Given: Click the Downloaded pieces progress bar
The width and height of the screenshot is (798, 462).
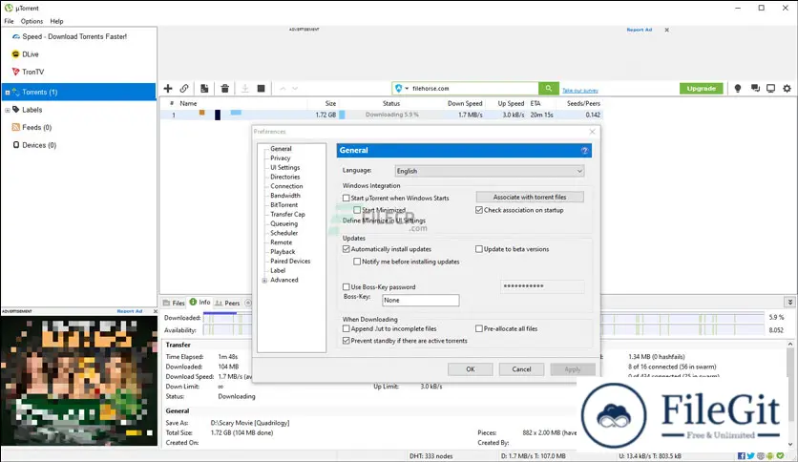Looking at the screenshot, I should tap(484, 318).
